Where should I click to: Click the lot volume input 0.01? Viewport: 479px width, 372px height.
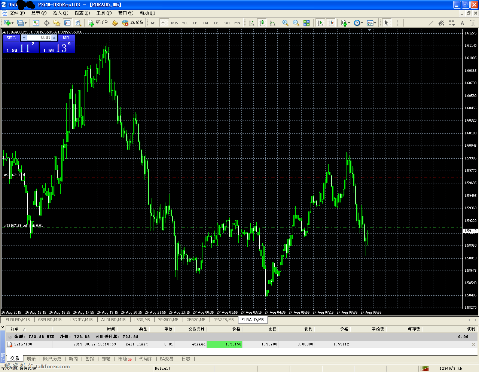pyautogui.click(x=39, y=38)
